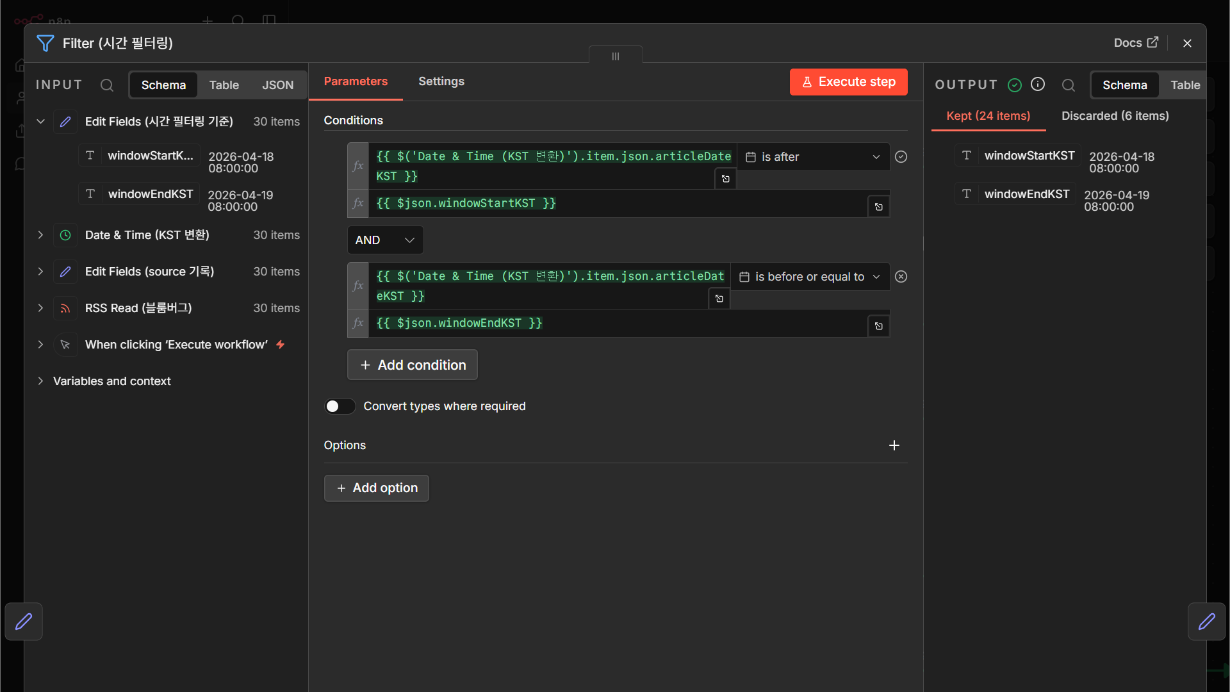Screen dimensions: 1230x692
Task: Click the Date & Time clock node icon
Action: [x=65, y=235]
